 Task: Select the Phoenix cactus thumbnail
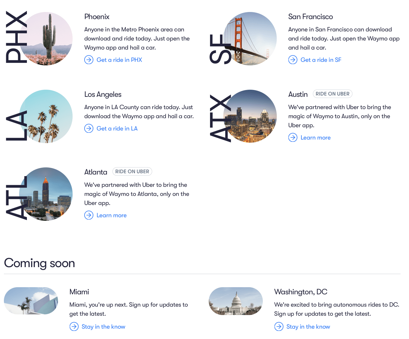46,39
